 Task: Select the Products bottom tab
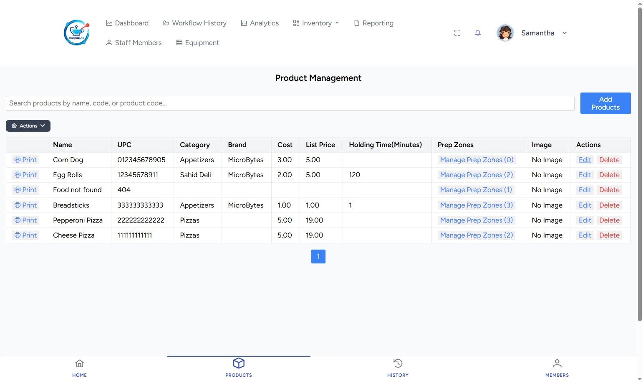(x=239, y=368)
